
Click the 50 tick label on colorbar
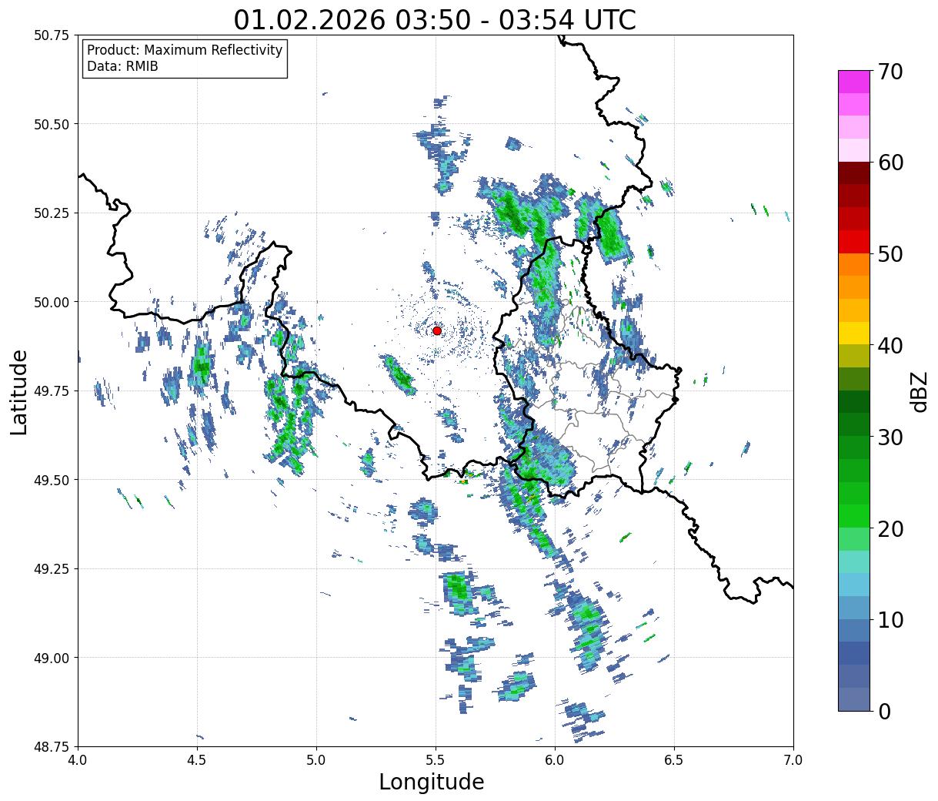click(x=891, y=253)
